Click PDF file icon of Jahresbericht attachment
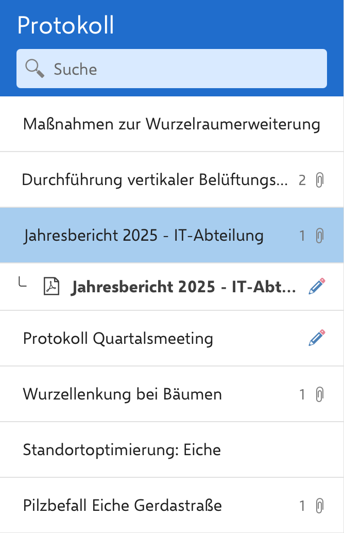344x533 pixels. (51, 287)
